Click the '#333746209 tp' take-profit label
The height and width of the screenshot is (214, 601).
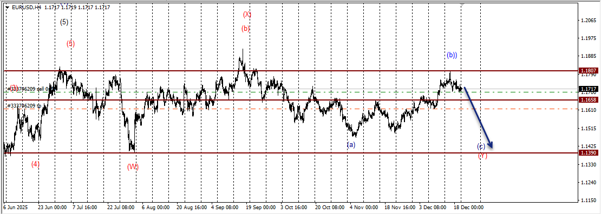(x=24, y=106)
